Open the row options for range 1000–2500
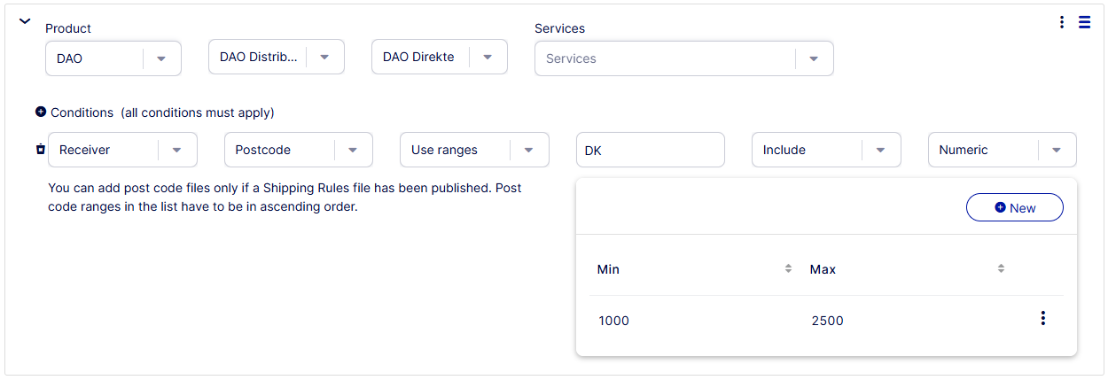This screenshot has height=380, width=1108. 1042,319
